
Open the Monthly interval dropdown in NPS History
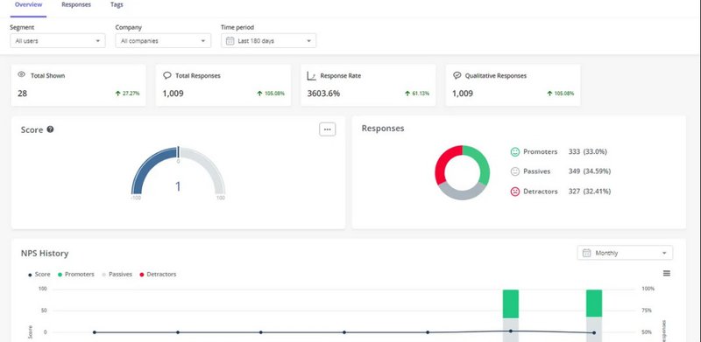pos(625,253)
